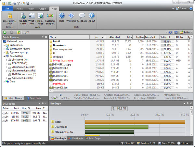Image resolution: width=195 pixels, height=147 pixels.
Task: Switch to the Graph ribbon tab
Action: coord(43,9)
